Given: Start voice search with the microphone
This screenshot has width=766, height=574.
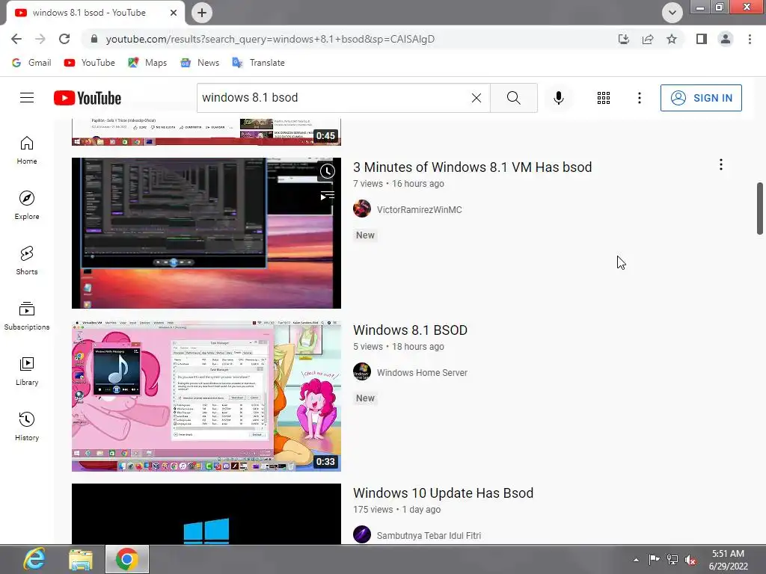Looking at the screenshot, I should coord(558,98).
